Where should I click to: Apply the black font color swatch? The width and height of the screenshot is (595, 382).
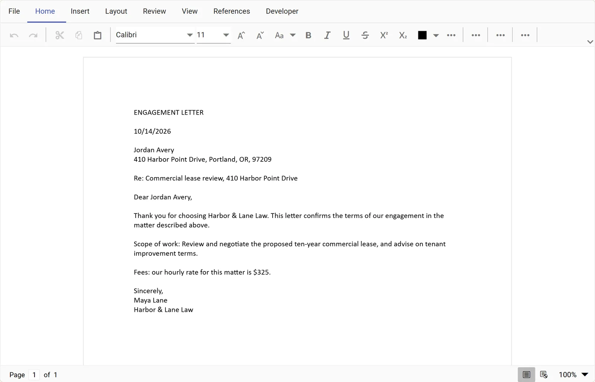coord(422,35)
